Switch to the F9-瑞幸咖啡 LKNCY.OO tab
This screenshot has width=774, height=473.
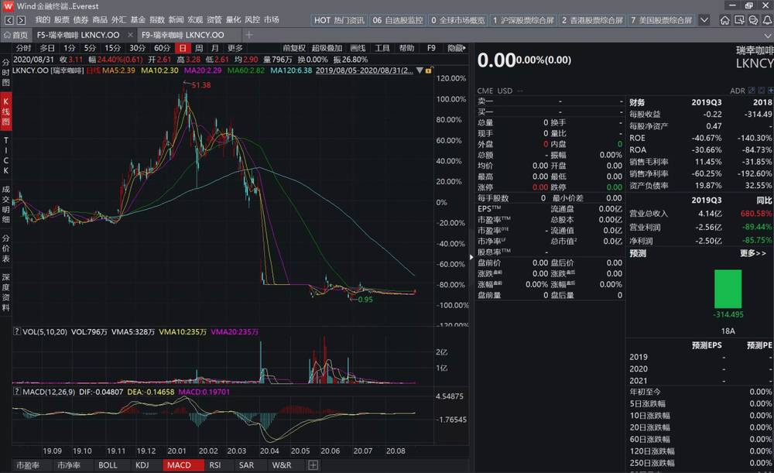(x=183, y=35)
